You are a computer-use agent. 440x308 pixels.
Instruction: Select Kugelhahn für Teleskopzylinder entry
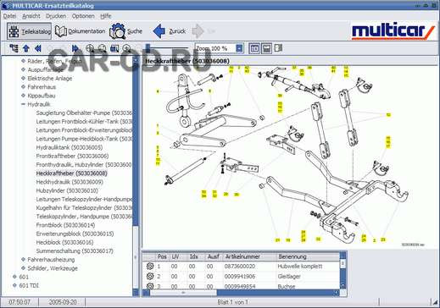(84, 207)
